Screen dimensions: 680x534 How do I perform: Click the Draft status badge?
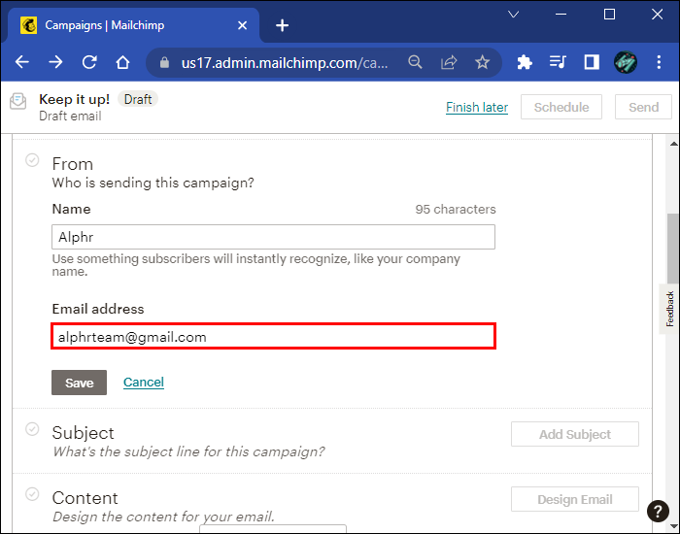pyautogui.click(x=138, y=99)
